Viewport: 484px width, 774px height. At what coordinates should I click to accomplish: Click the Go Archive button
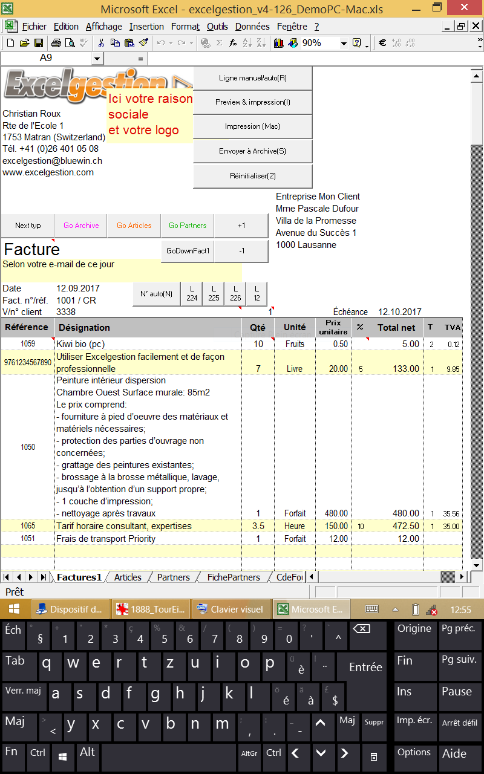tap(81, 226)
